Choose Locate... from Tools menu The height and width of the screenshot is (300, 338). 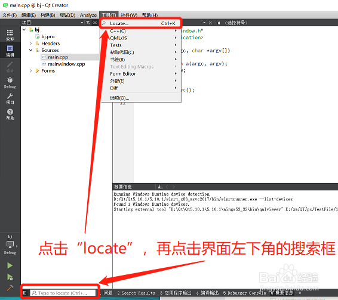pyautogui.click(x=141, y=23)
